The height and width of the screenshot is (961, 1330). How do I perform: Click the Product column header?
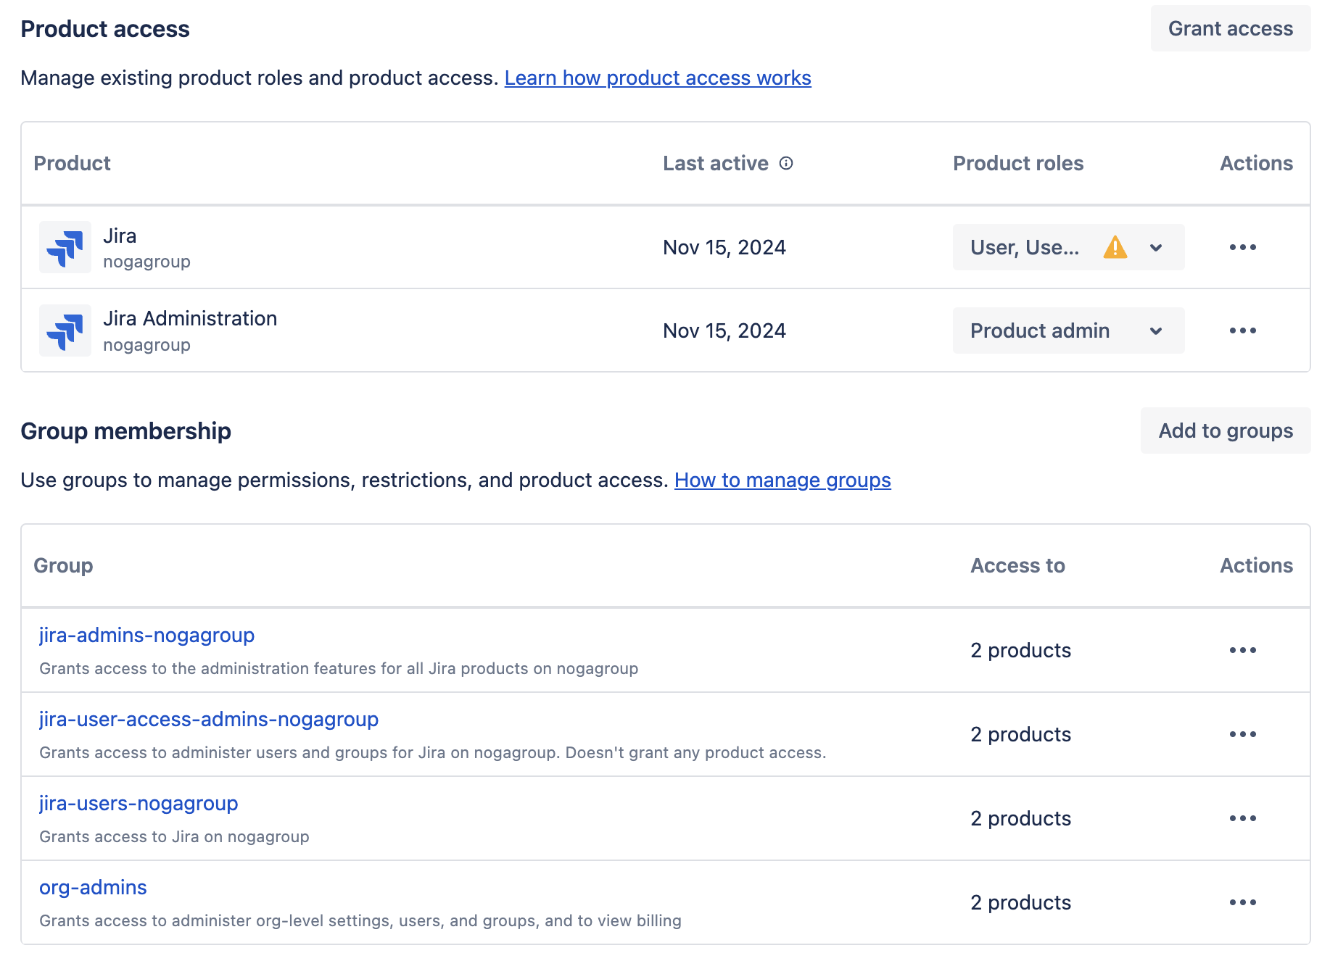(x=72, y=163)
